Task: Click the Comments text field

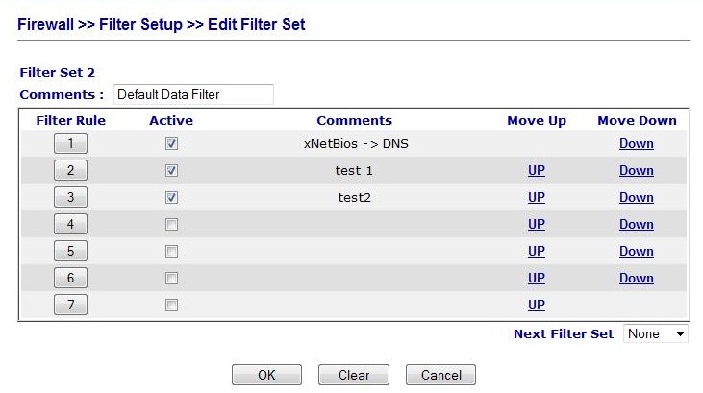Action: [x=193, y=94]
